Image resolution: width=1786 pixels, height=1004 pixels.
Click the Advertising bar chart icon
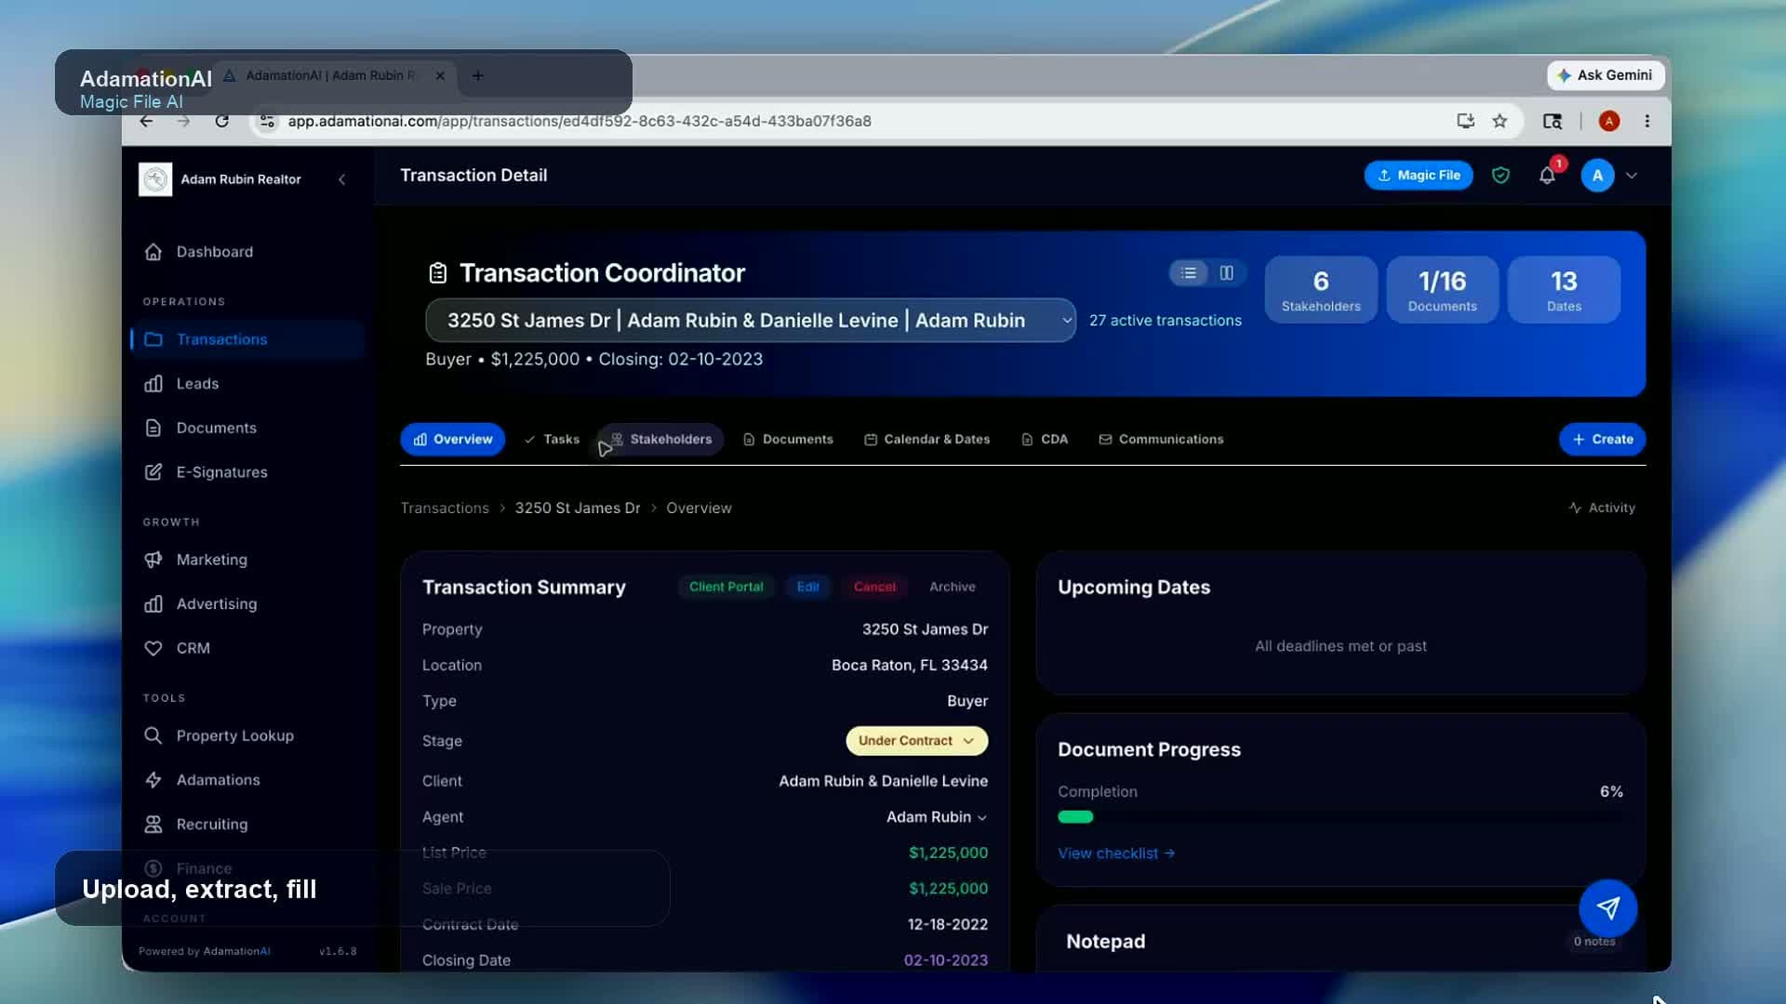(153, 604)
